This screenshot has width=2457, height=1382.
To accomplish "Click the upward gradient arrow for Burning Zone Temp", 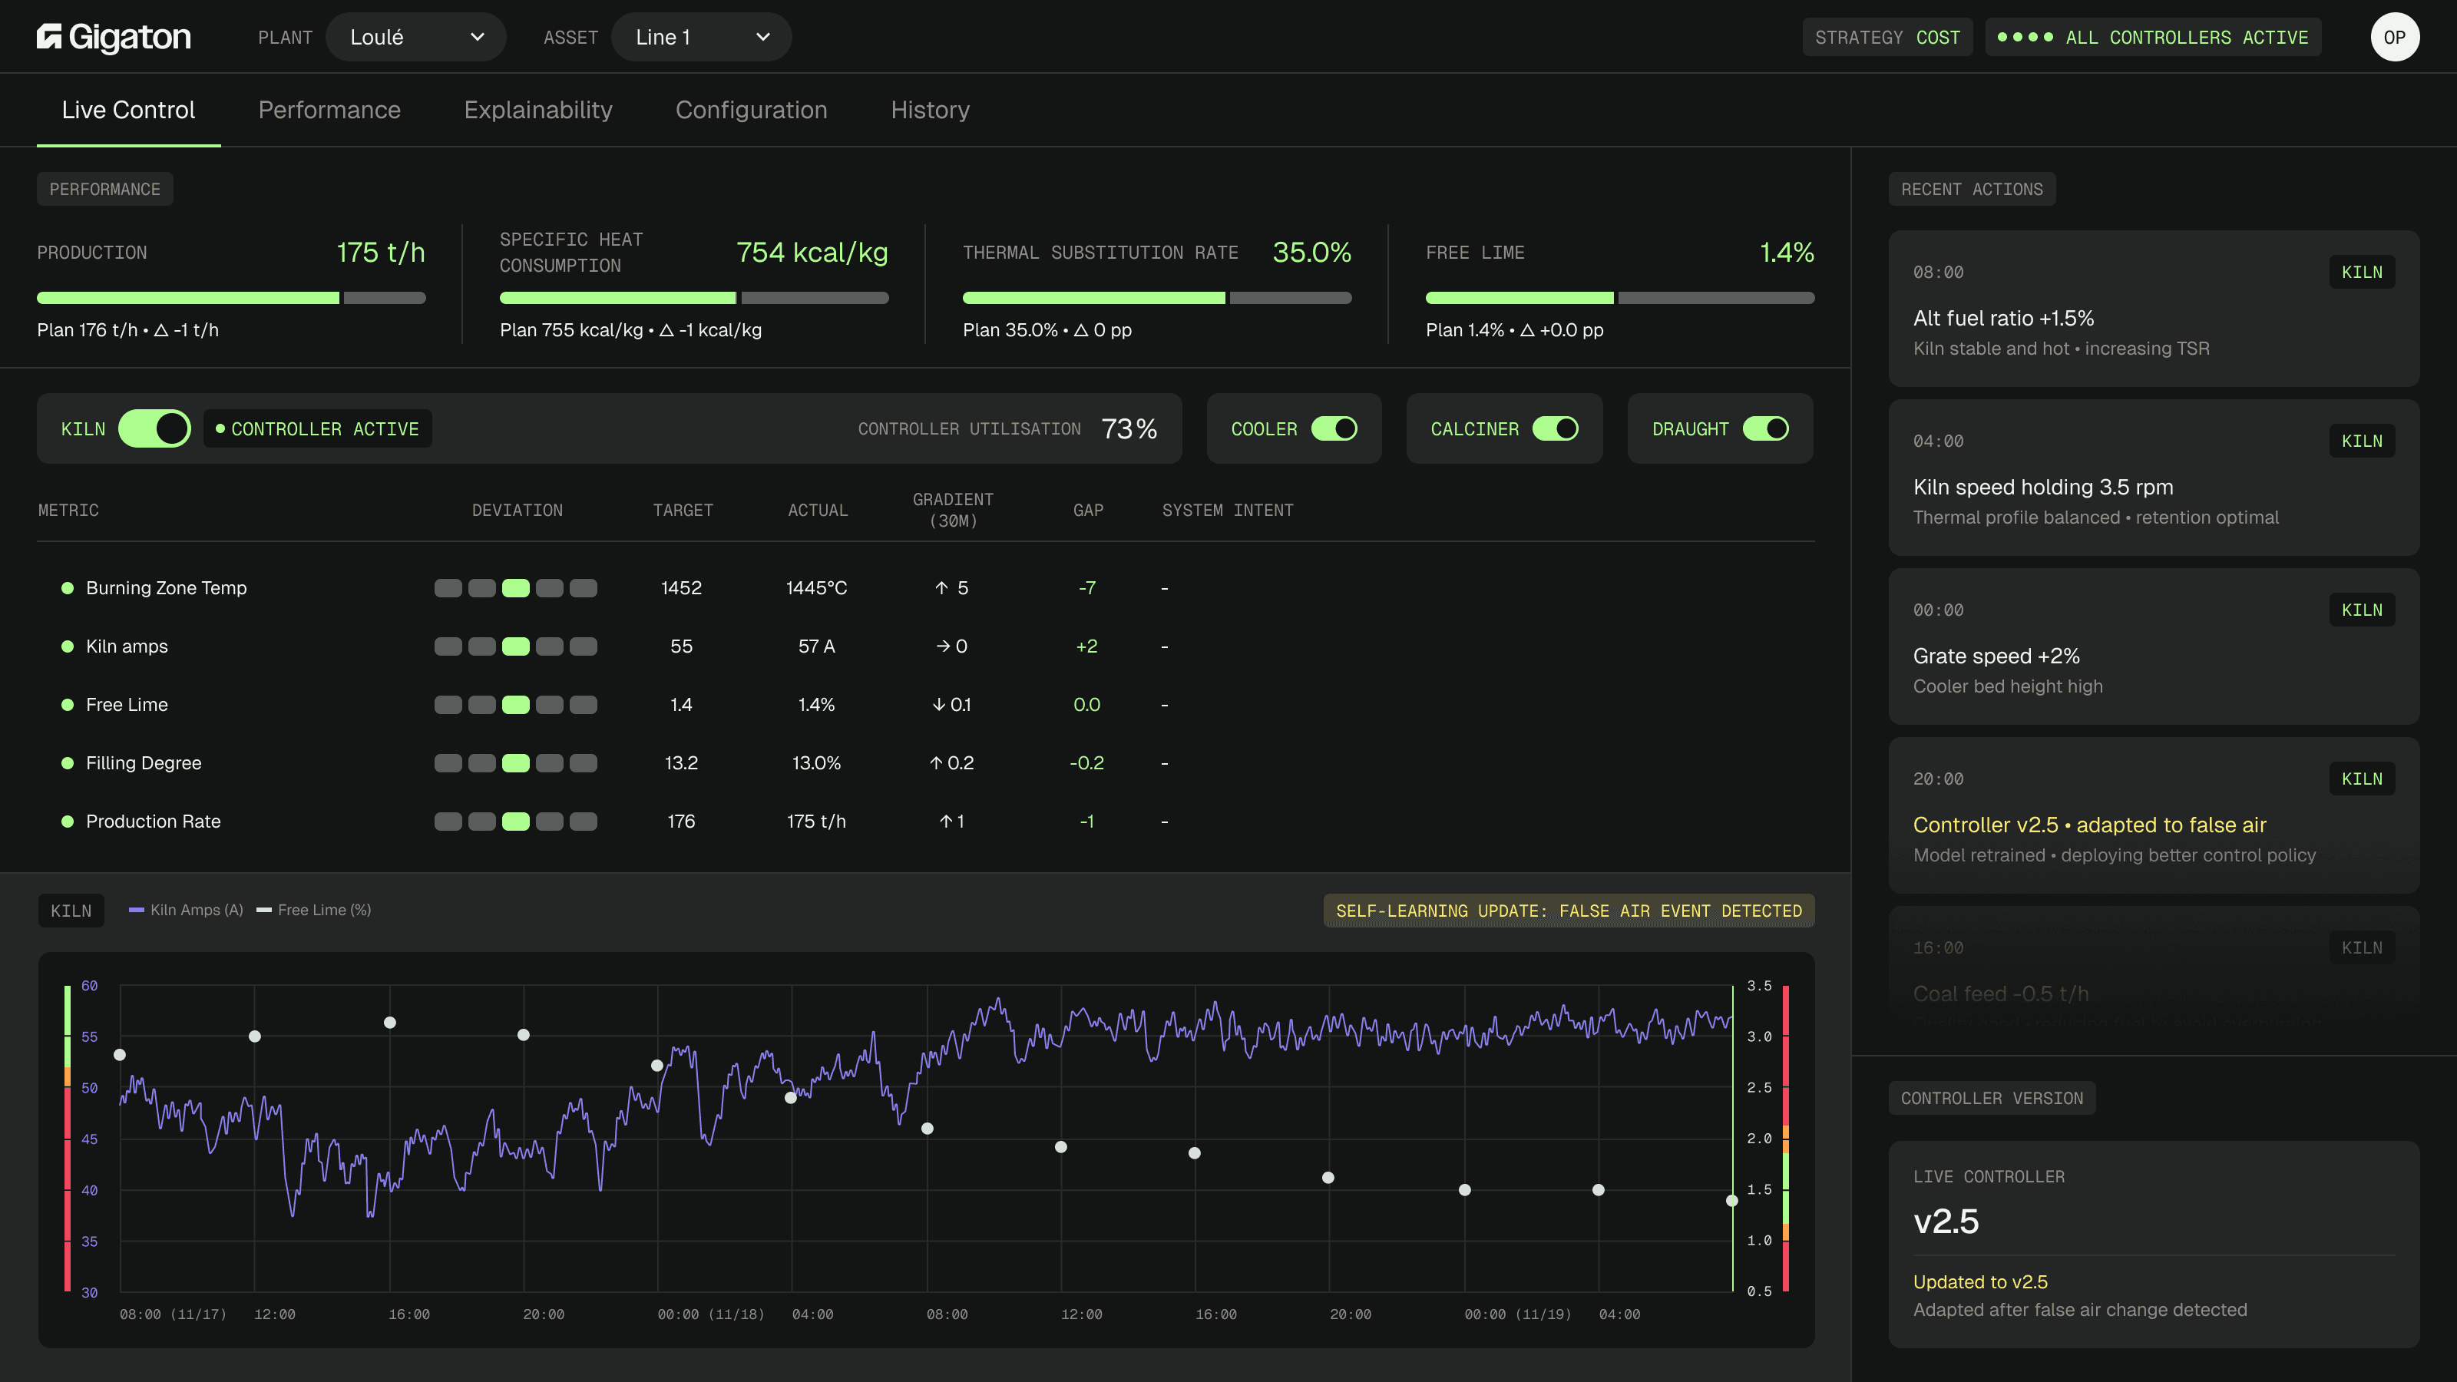I will (x=941, y=587).
